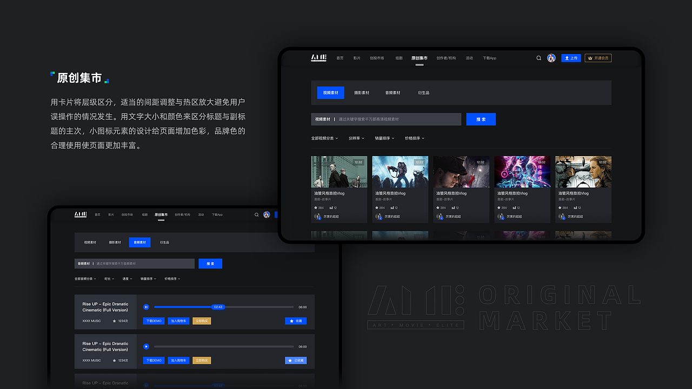Expand 价格排序 in the video screen
692x389 pixels.
coord(415,138)
